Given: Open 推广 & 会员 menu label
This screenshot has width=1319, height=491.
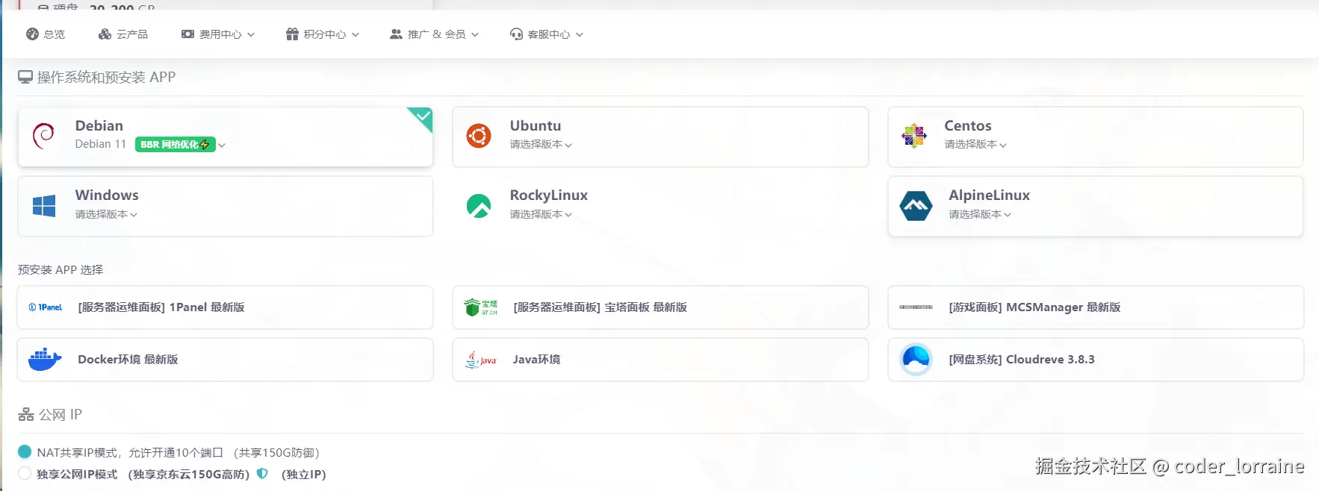Looking at the screenshot, I should (437, 34).
